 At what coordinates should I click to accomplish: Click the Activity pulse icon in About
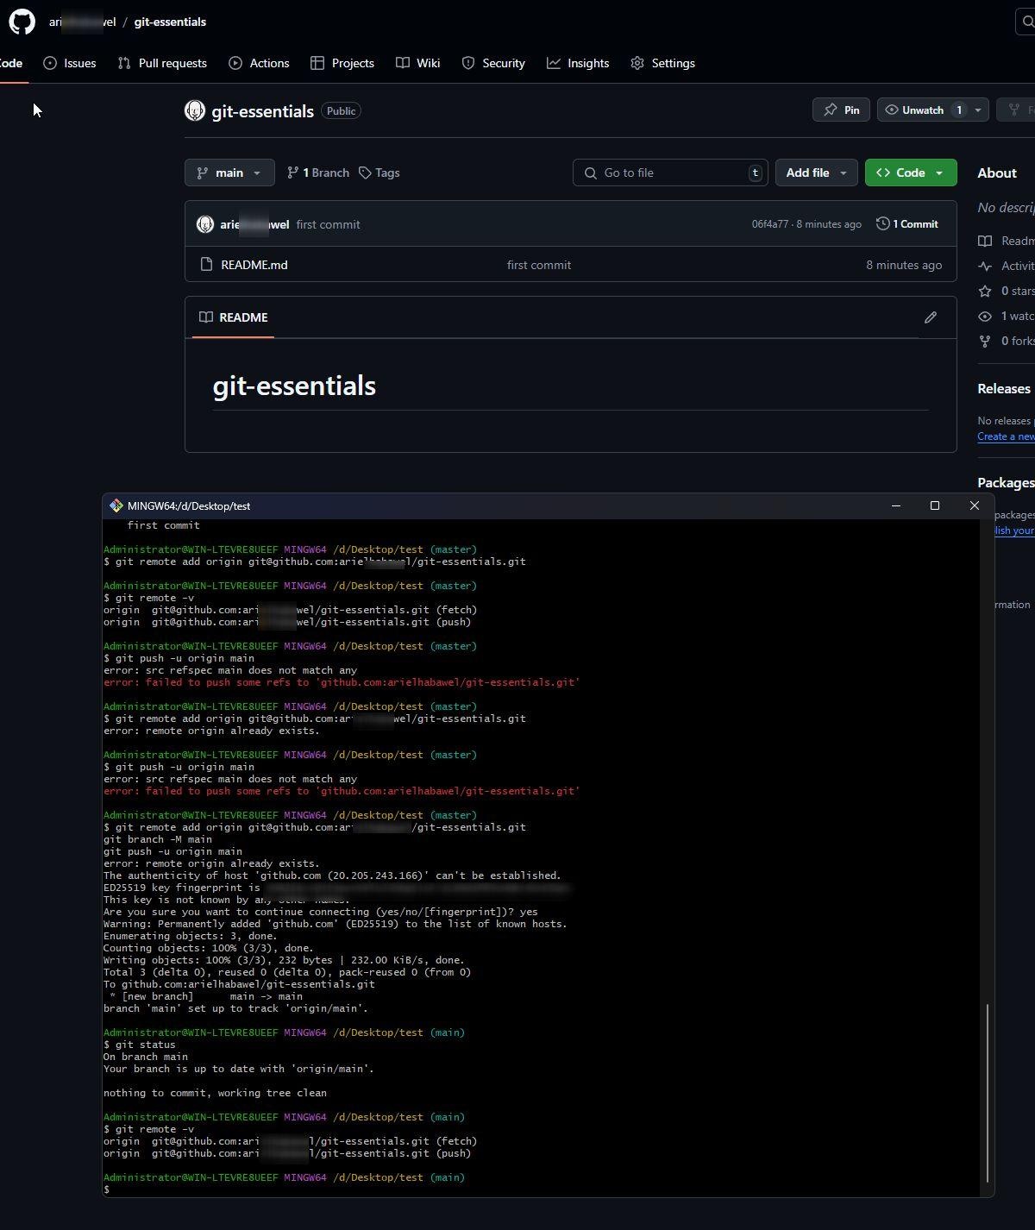[985, 267]
